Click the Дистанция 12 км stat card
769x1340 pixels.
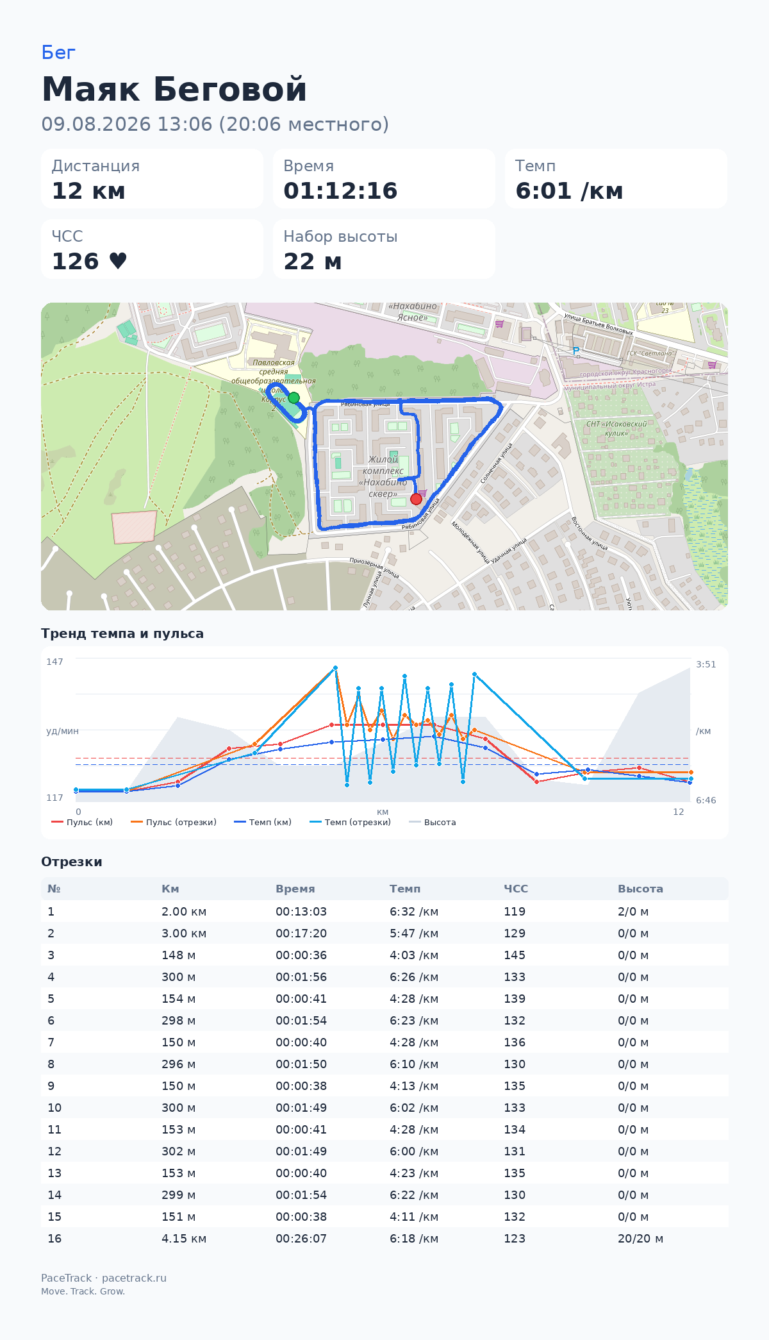153,179
